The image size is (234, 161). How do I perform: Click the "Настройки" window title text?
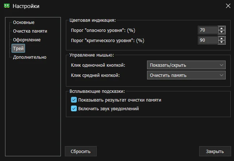[26, 6]
